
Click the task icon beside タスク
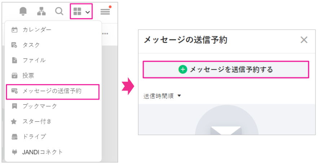click(14, 45)
